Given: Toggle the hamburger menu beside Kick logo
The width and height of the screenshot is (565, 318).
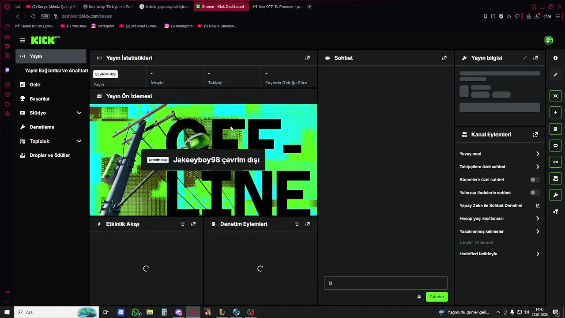Looking at the screenshot, I should coord(23,40).
